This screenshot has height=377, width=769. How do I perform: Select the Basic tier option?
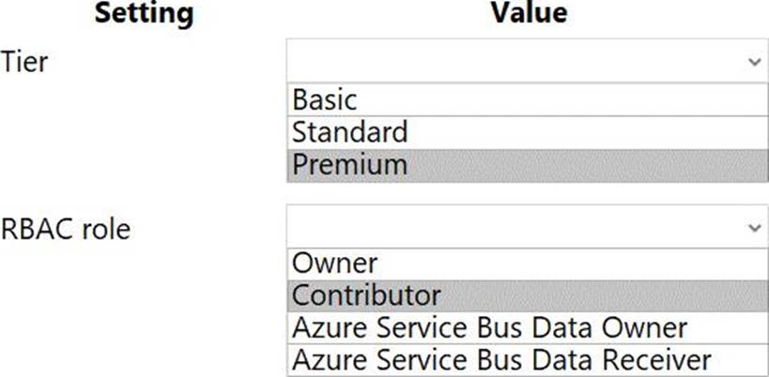click(x=324, y=99)
